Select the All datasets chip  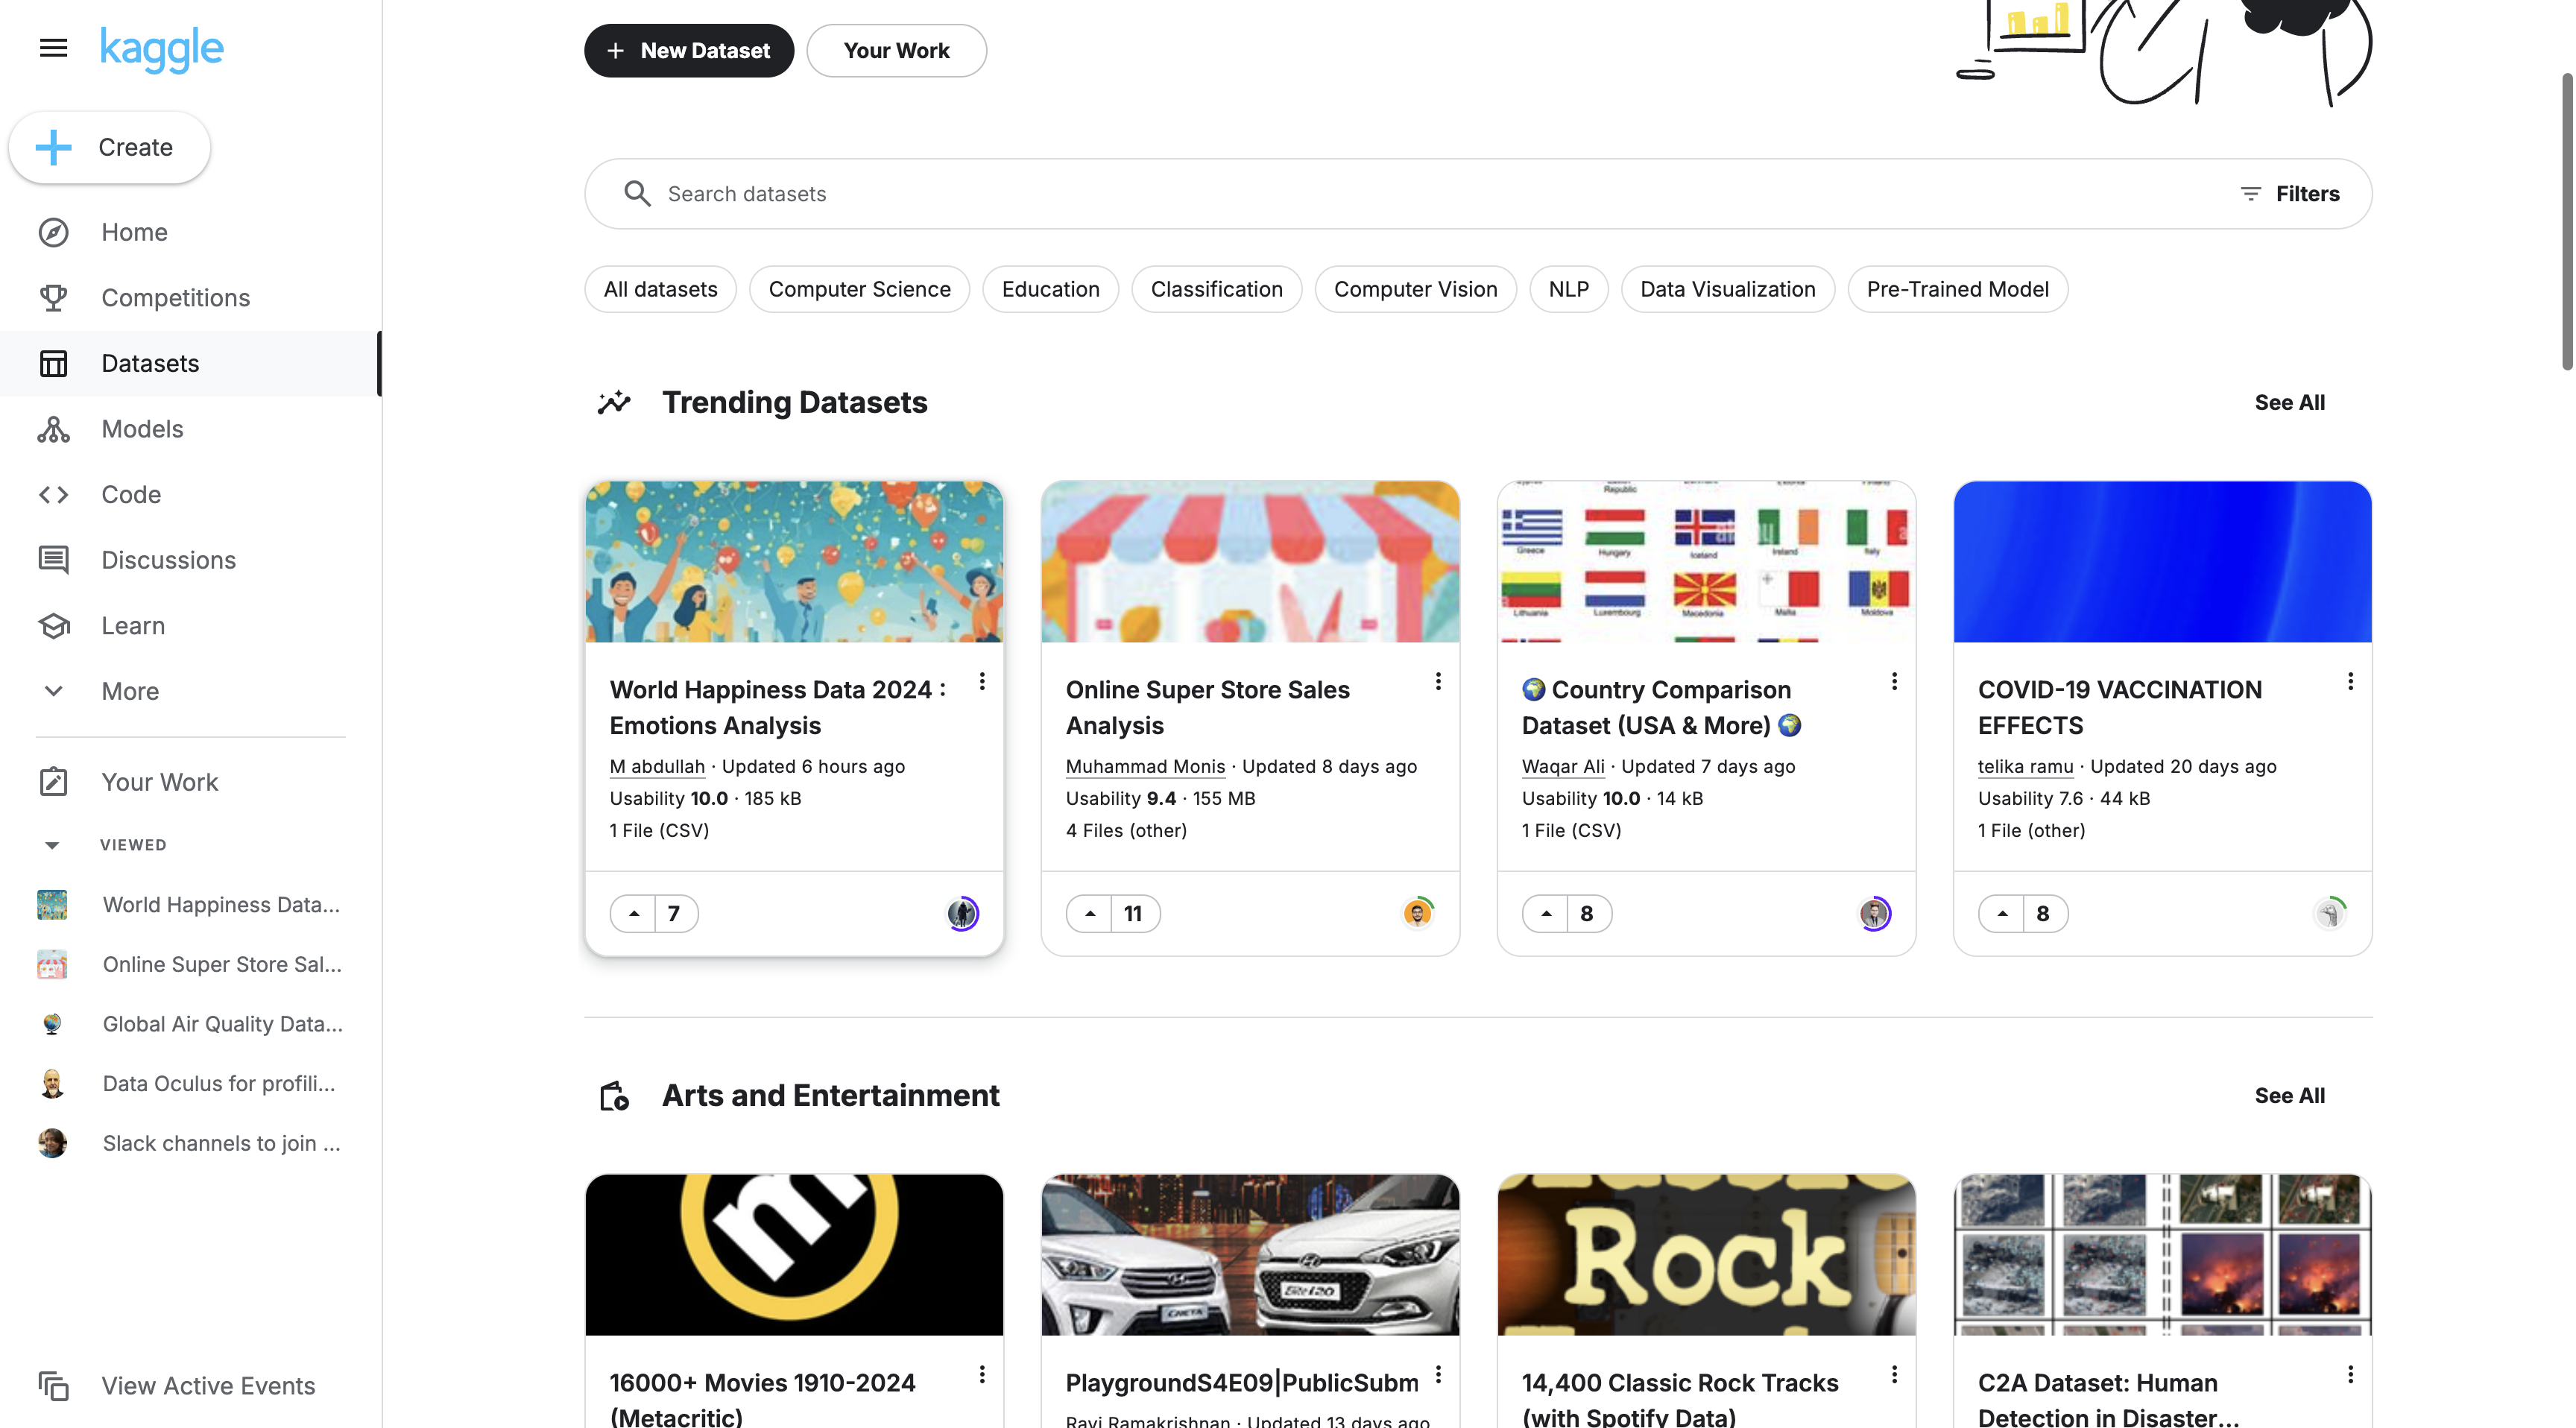(660, 289)
